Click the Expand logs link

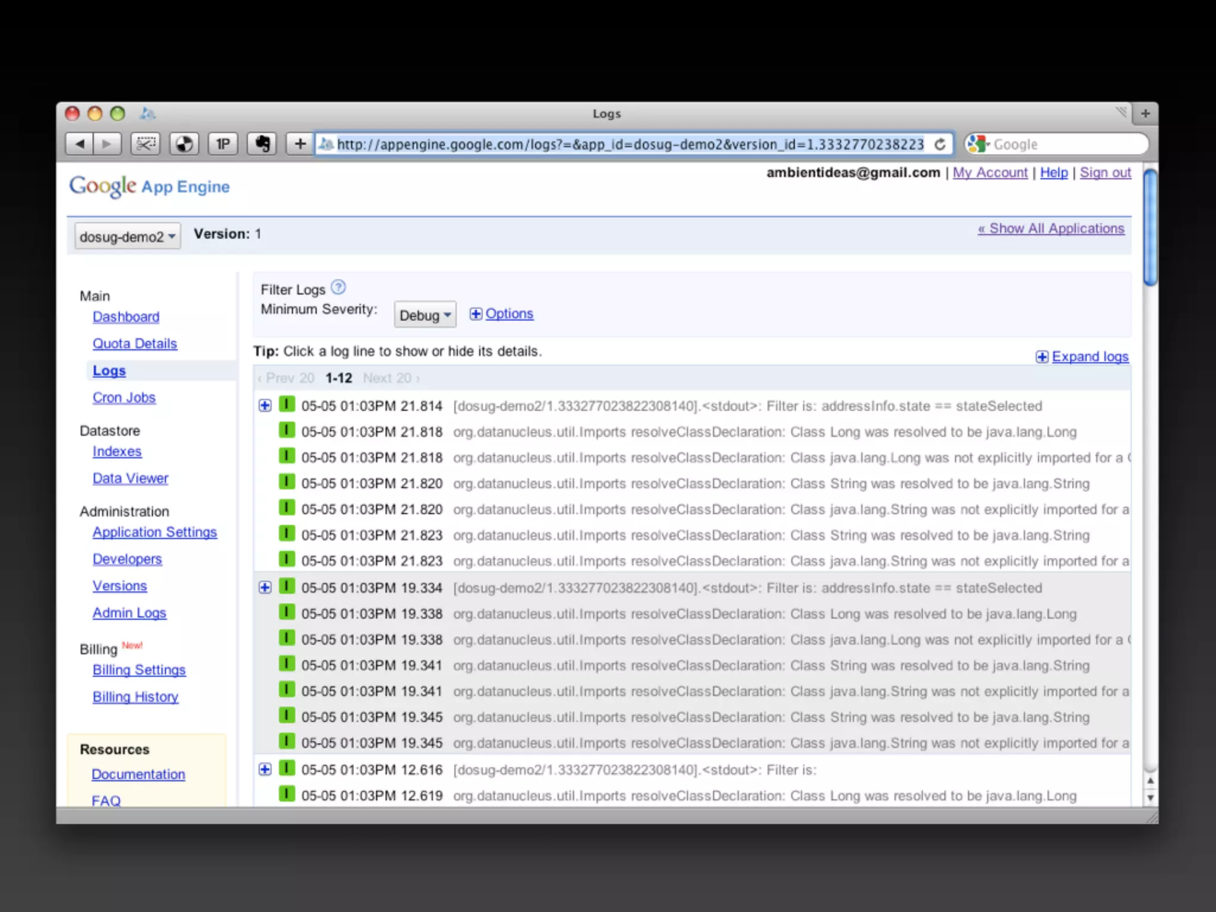(x=1089, y=357)
